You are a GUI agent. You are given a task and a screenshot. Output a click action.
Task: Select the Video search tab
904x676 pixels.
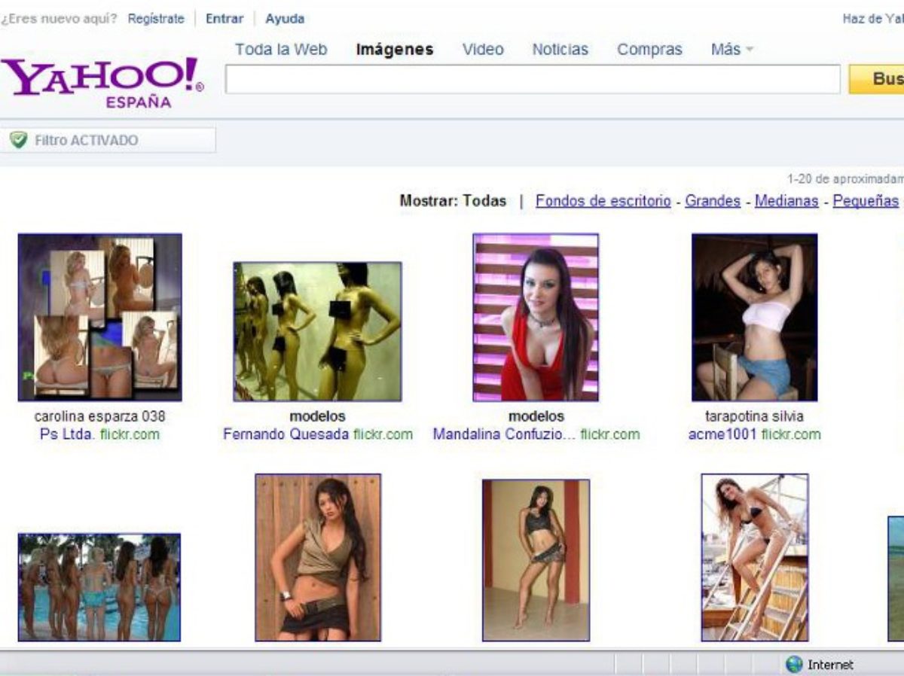click(483, 50)
